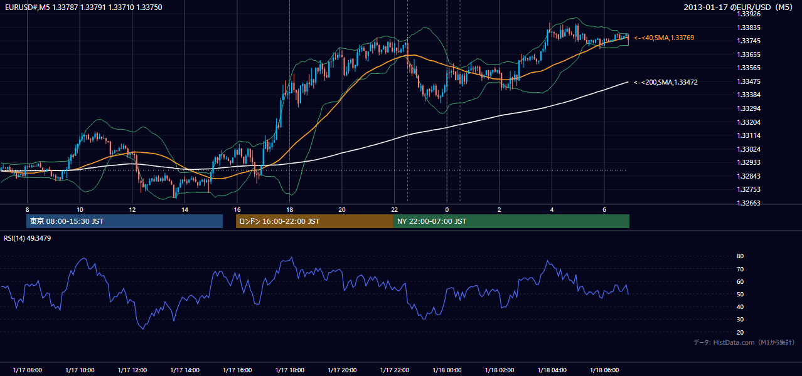Click the 1/17 16:00 time label
802x376 pixels.
pos(237,370)
